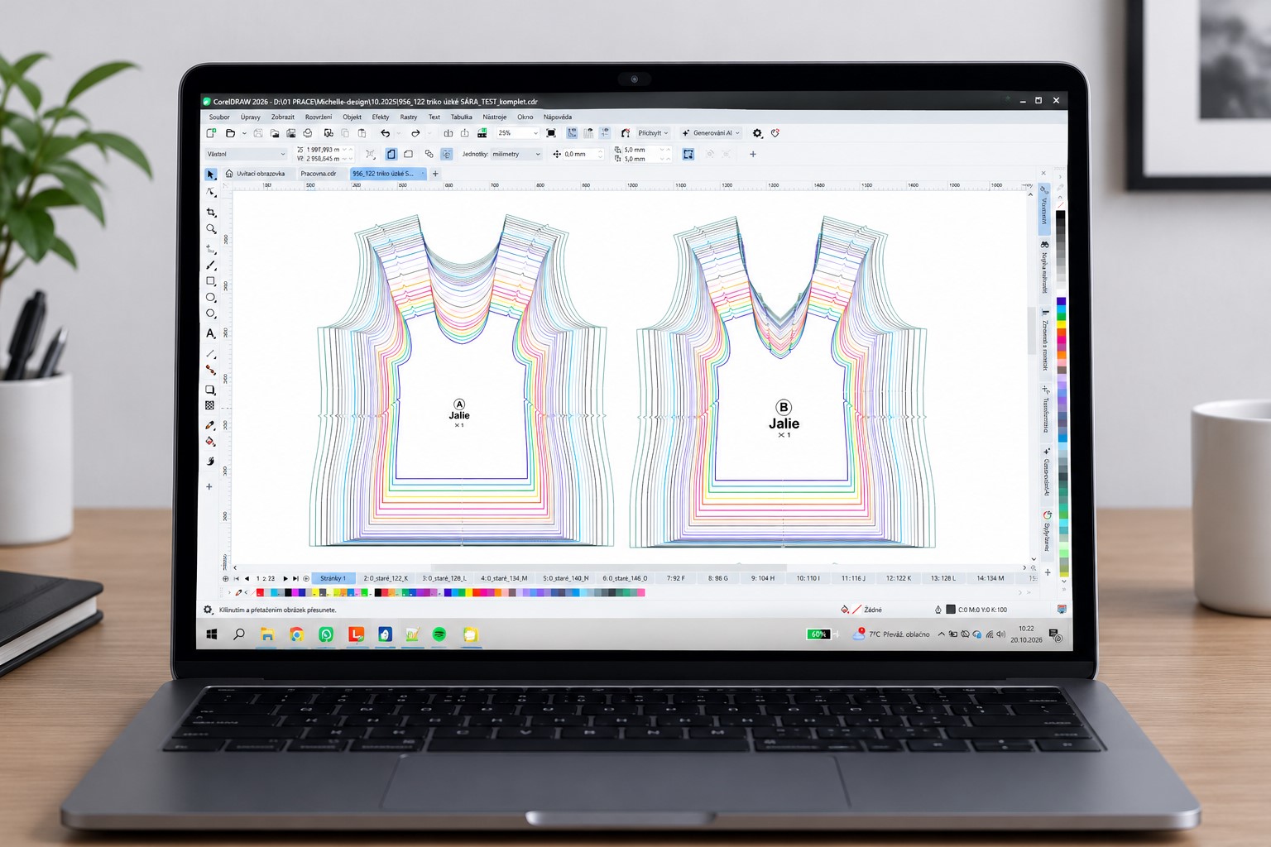The height and width of the screenshot is (847, 1271).
Task: Create a new document with the New icon
Action: (x=211, y=133)
